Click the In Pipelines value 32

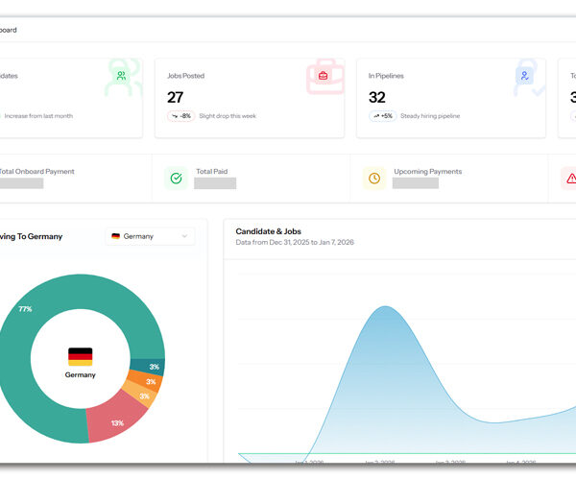(377, 97)
